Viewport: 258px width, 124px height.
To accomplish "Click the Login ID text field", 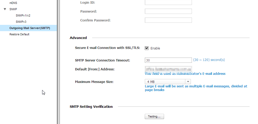I will point(168,3).
